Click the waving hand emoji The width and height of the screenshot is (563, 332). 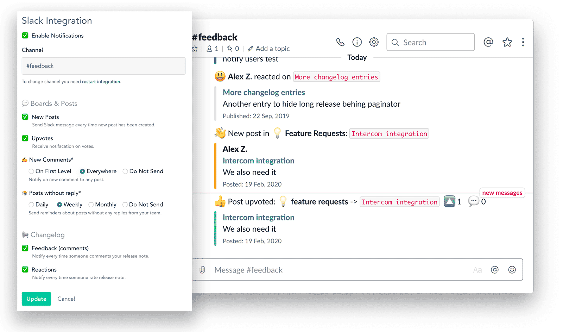[x=220, y=133]
